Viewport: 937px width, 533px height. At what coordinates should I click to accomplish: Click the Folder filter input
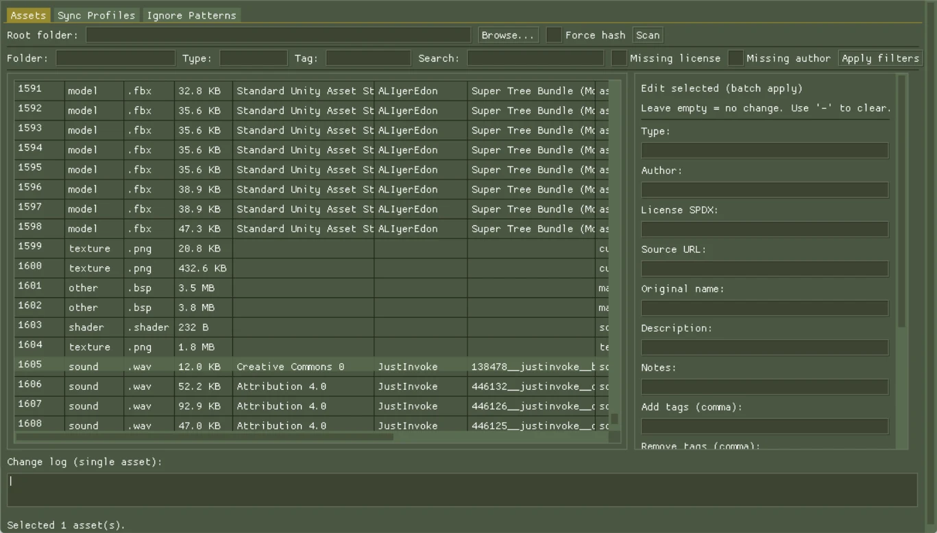coord(116,58)
